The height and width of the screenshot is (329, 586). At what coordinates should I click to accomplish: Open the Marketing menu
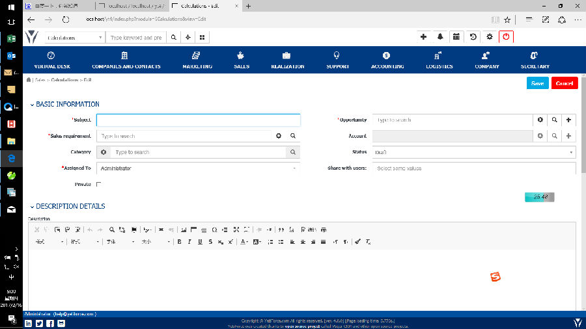[197, 60]
